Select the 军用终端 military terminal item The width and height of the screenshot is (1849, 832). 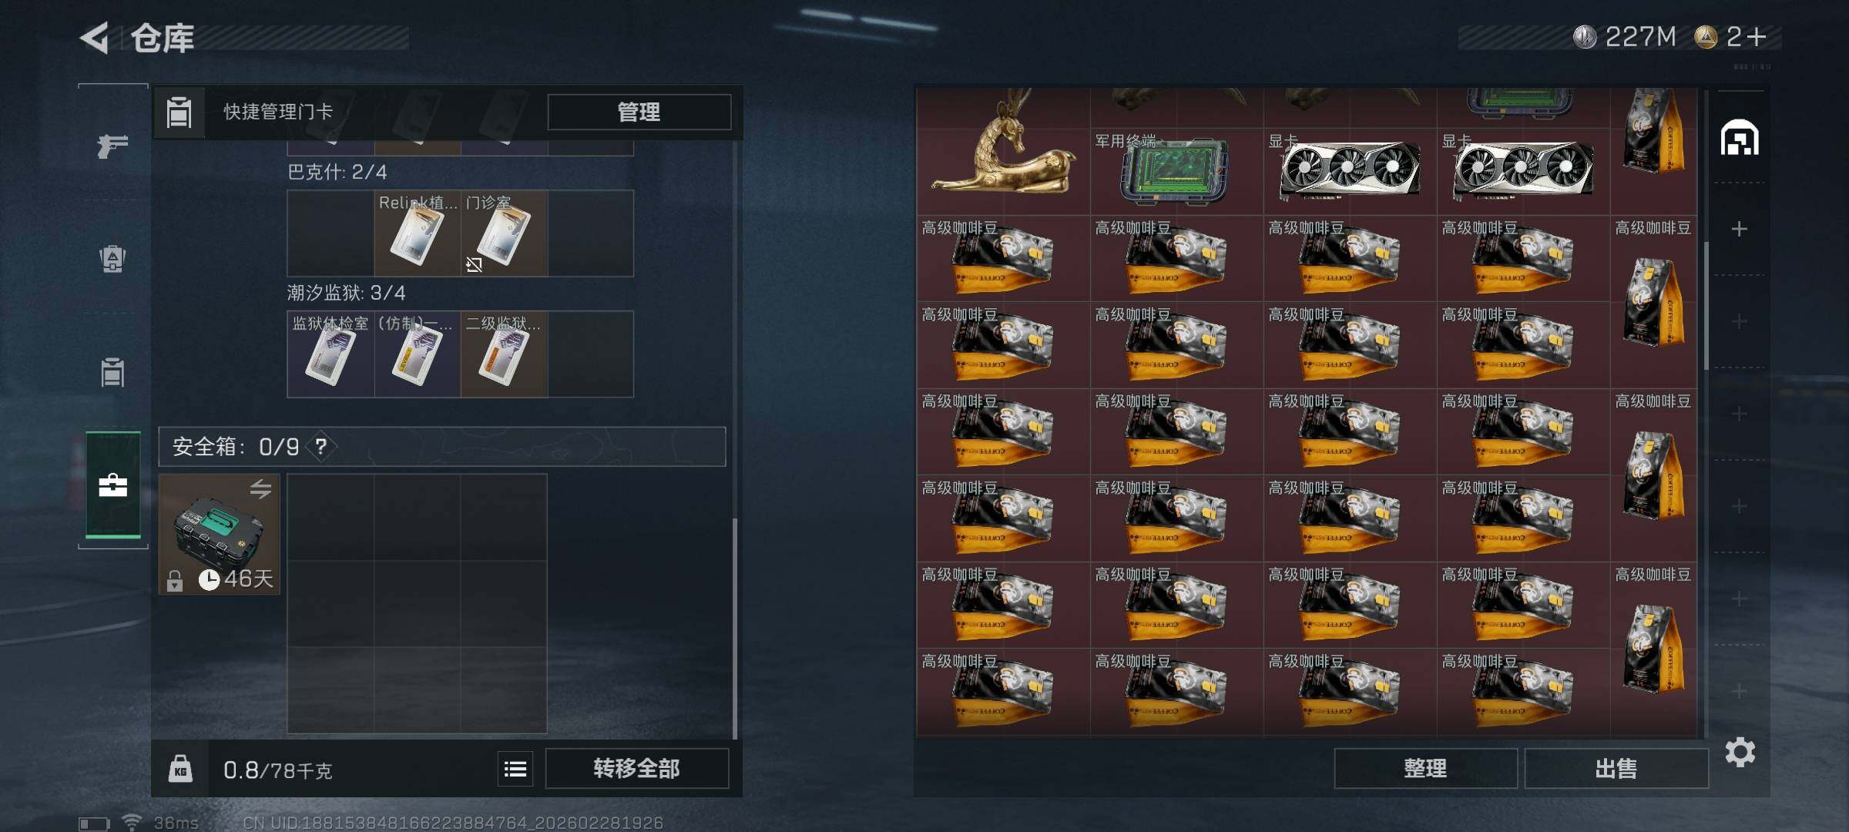click(x=1176, y=171)
